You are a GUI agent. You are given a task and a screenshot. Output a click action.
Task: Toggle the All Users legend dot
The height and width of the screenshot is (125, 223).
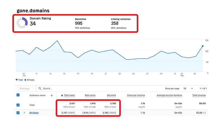[25, 80]
